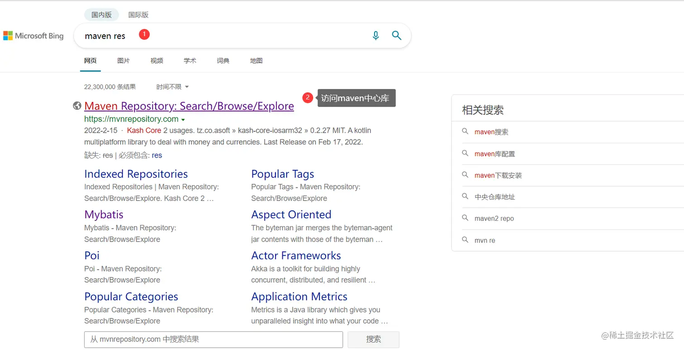Click the magnifying glass search icon
684x350 pixels.
(397, 36)
